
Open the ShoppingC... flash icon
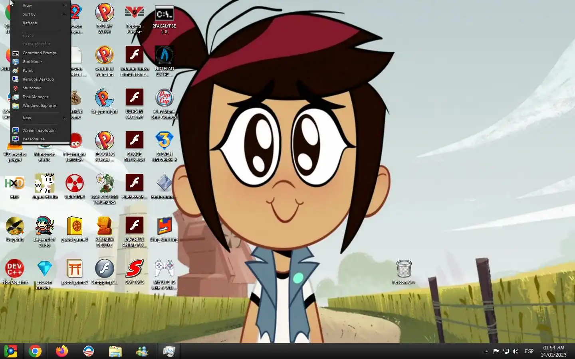tap(104, 272)
